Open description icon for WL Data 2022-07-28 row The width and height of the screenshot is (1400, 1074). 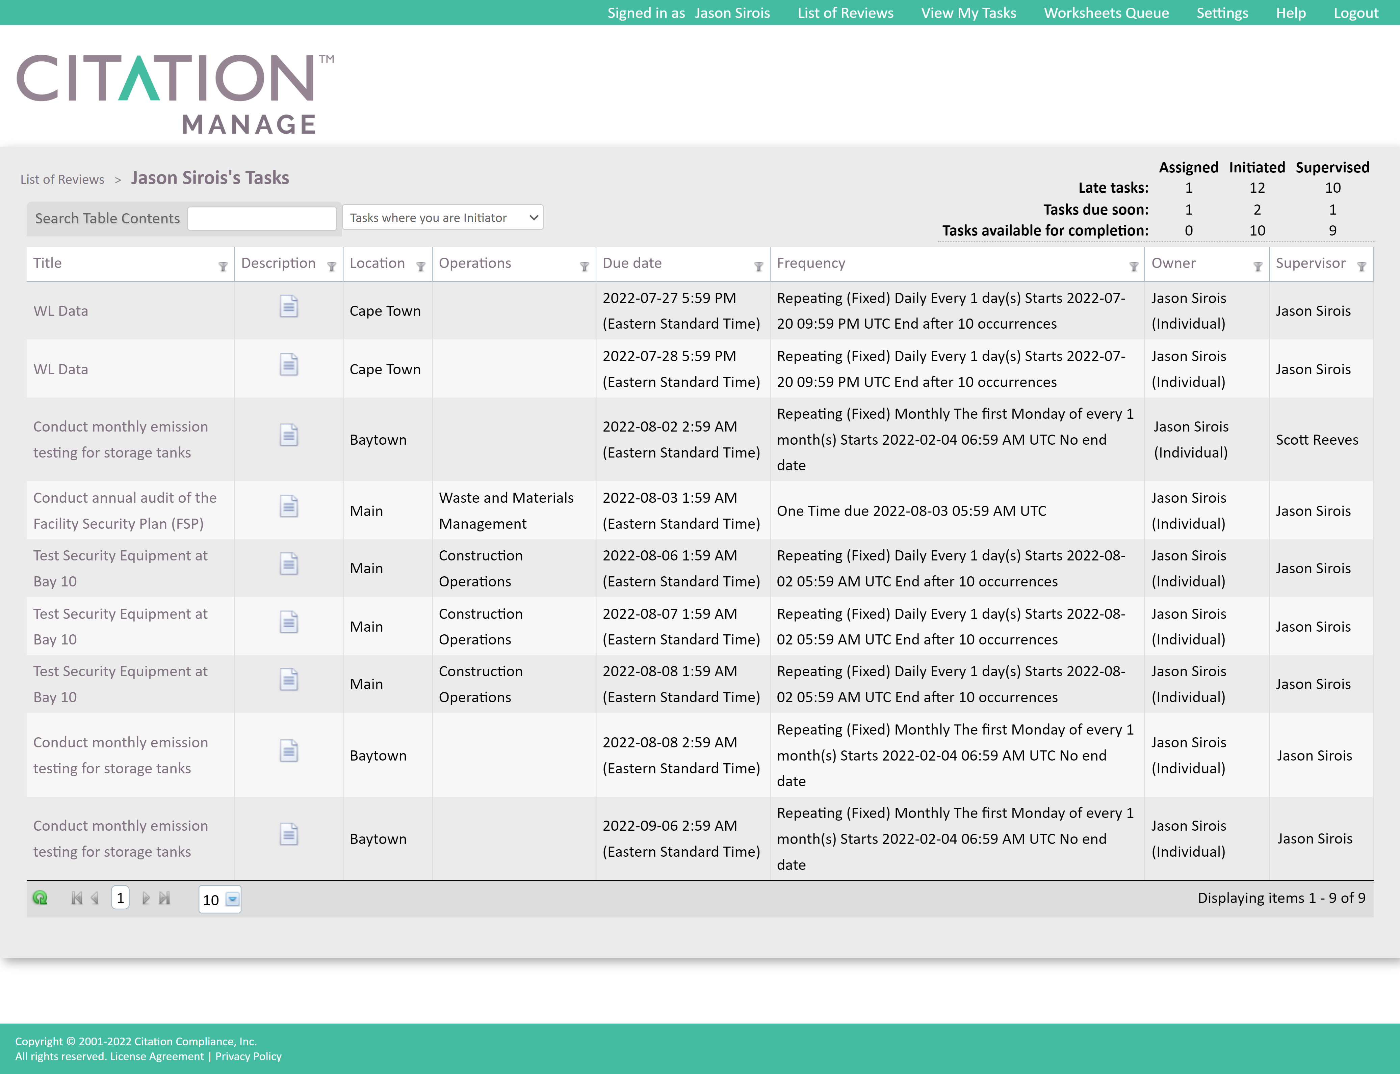coord(289,365)
